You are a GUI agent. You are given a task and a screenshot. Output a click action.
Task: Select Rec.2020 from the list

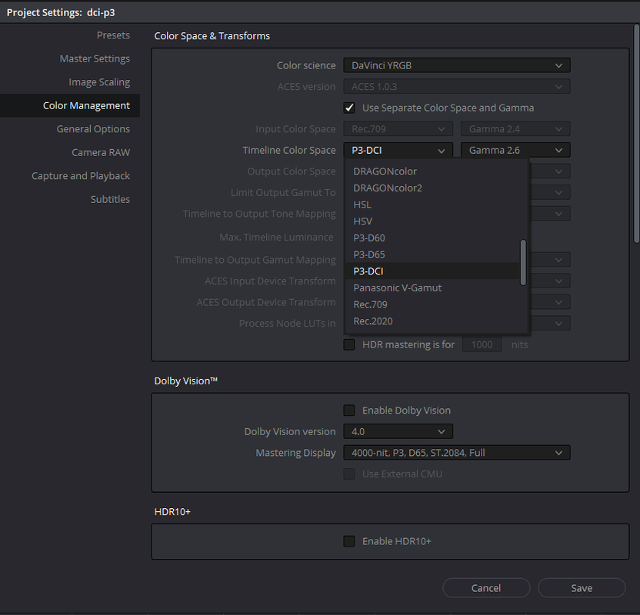(432, 321)
